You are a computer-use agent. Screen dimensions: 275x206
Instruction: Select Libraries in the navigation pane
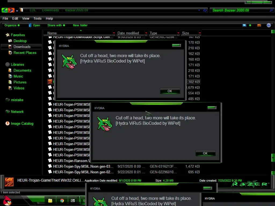[x=17, y=64]
